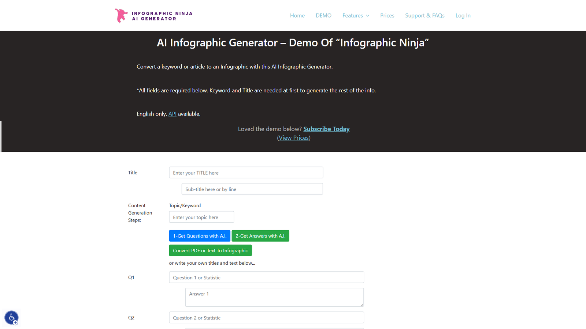Select the Sub-title here field

click(252, 189)
